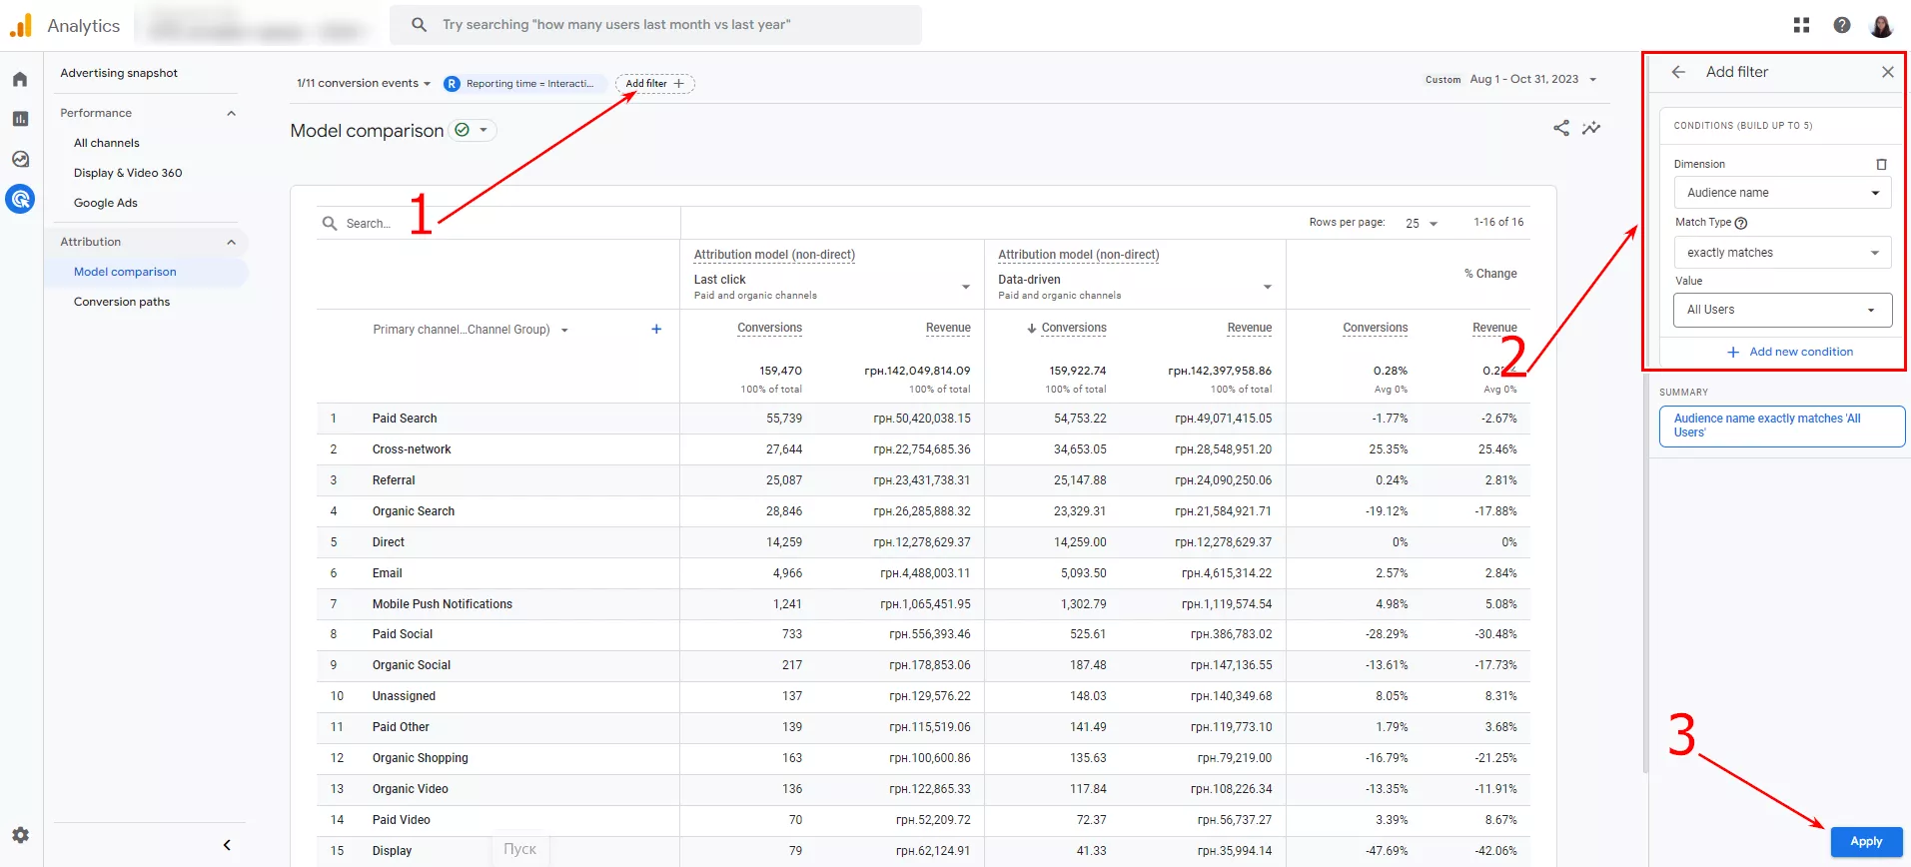Select All channels in Performance menu
Image resolution: width=1911 pixels, height=867 pixels.
tap(107, 143)
